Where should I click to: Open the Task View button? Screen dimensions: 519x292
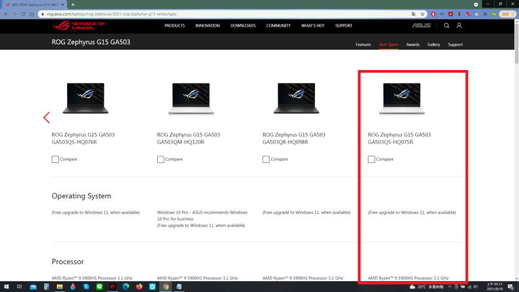(x=19, y=287)
